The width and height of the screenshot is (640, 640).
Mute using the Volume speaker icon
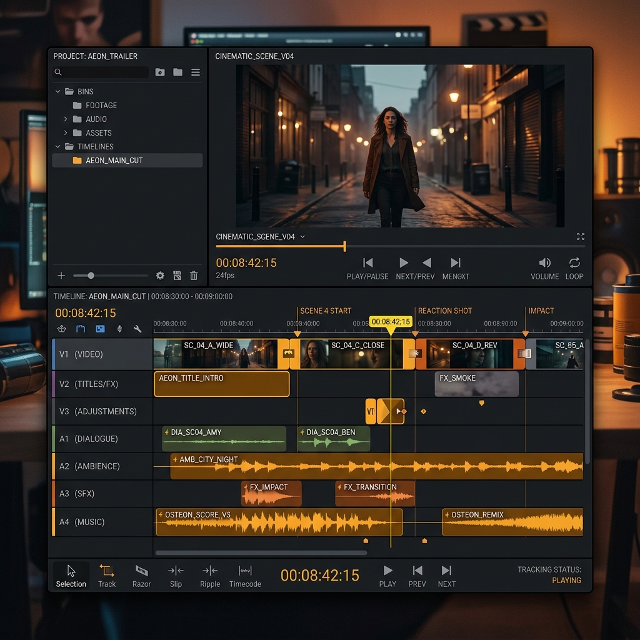coord(544,263)
